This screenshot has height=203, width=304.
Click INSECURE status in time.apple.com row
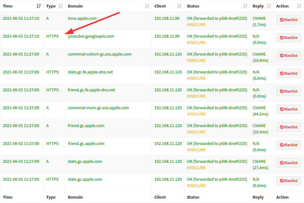(196, 25)
